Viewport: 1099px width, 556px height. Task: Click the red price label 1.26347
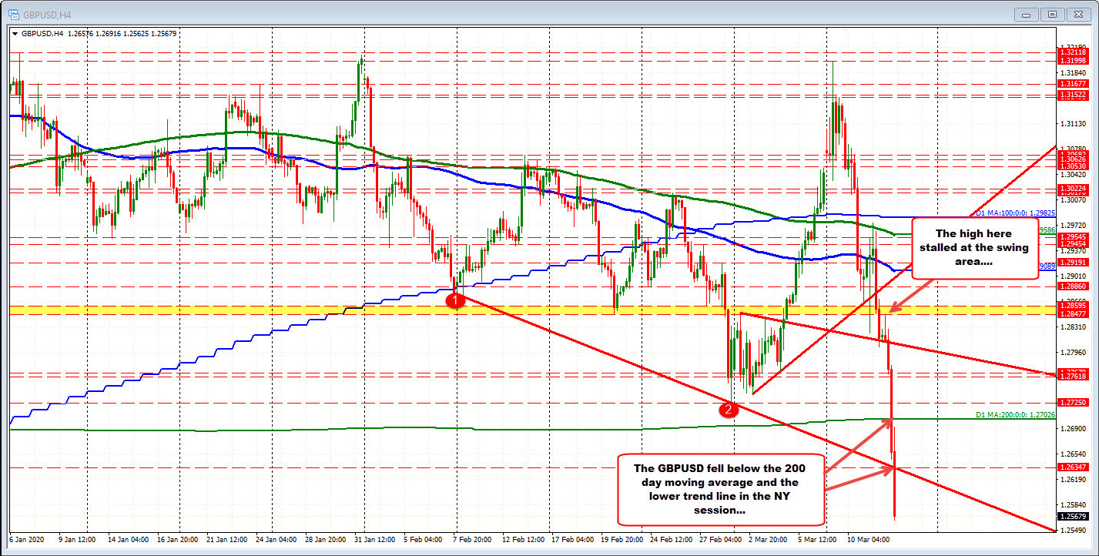1073,467
